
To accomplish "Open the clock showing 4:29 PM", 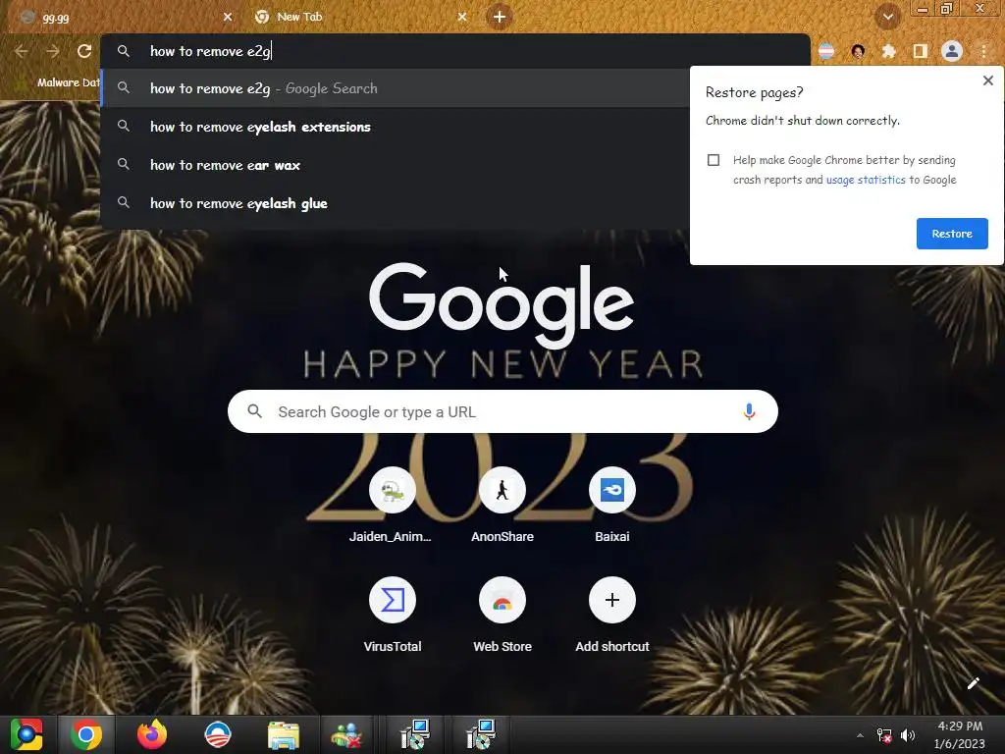I will coord(960,734).
